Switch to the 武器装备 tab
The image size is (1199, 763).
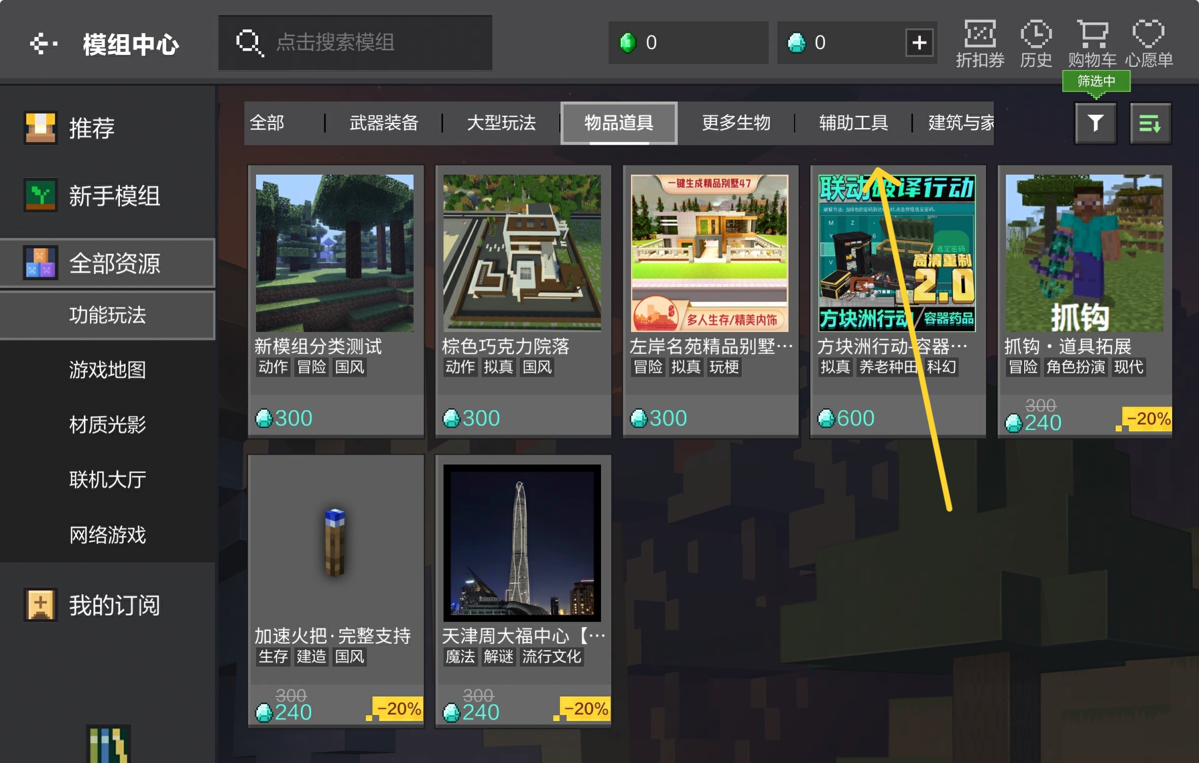point(384,123)
